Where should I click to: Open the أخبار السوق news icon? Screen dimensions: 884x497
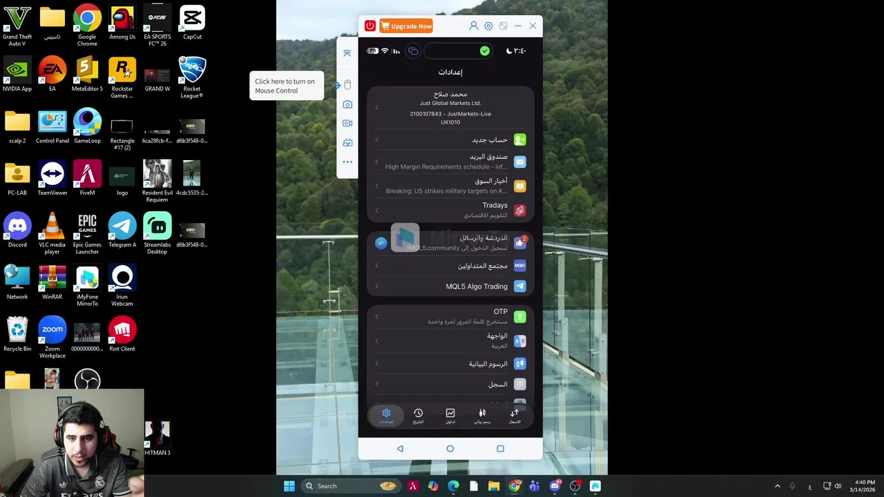[520, 186]
